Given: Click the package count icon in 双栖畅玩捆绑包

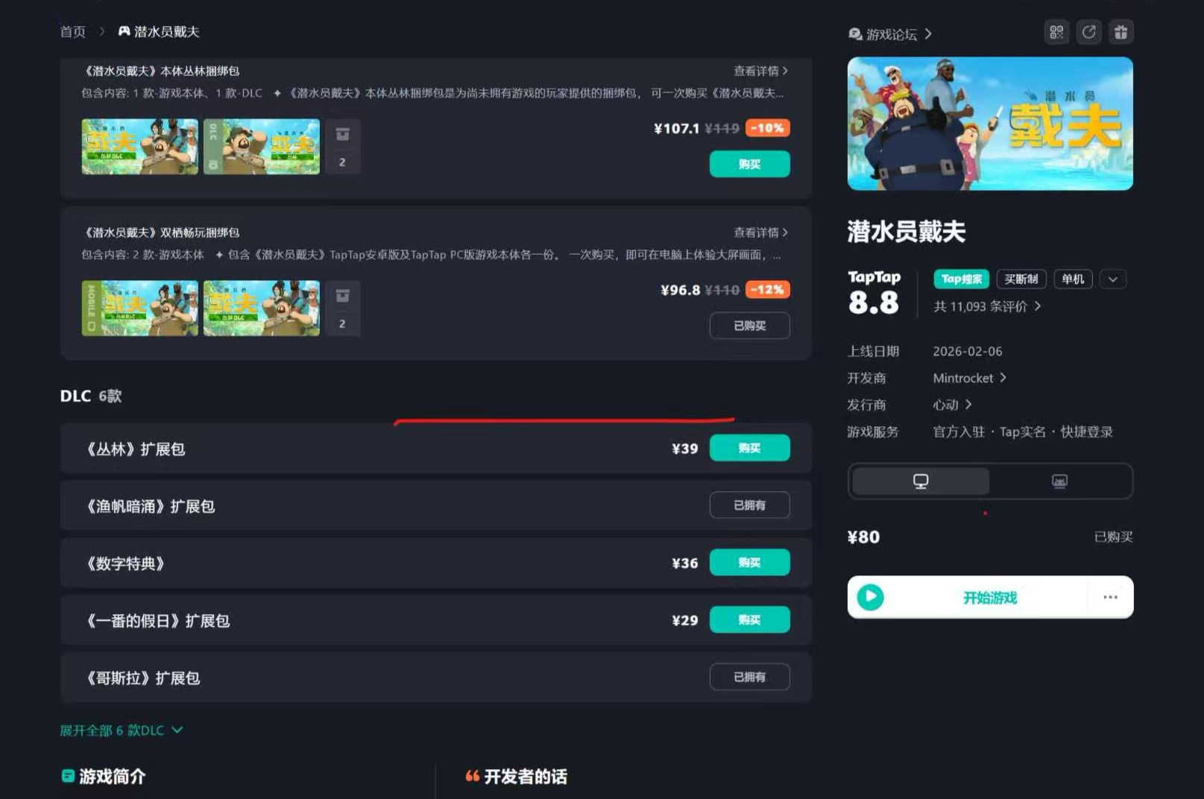Looking at the screenshot, I should (343, 309).
